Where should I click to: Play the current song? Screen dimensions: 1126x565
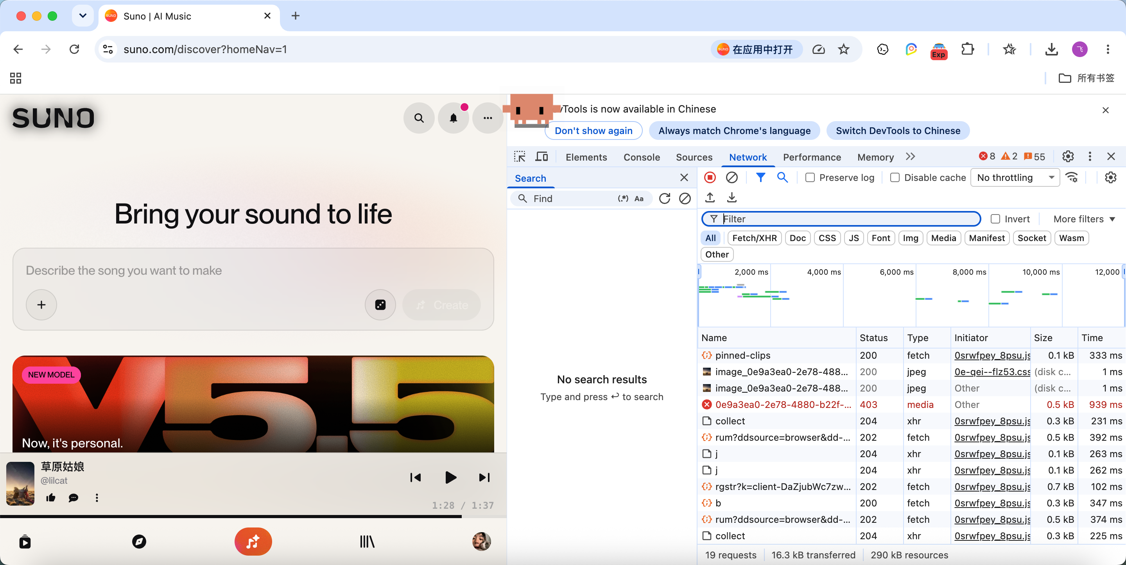[x=450, y=477]
